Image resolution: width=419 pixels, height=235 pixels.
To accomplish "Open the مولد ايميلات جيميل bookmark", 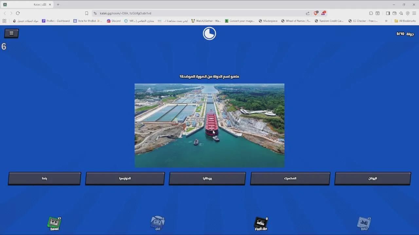I will pyautogui.click(x=26, y=21).
